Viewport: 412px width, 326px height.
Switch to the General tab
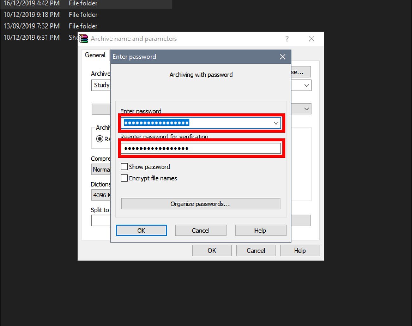pyautogui.click(x=95, y=55)
